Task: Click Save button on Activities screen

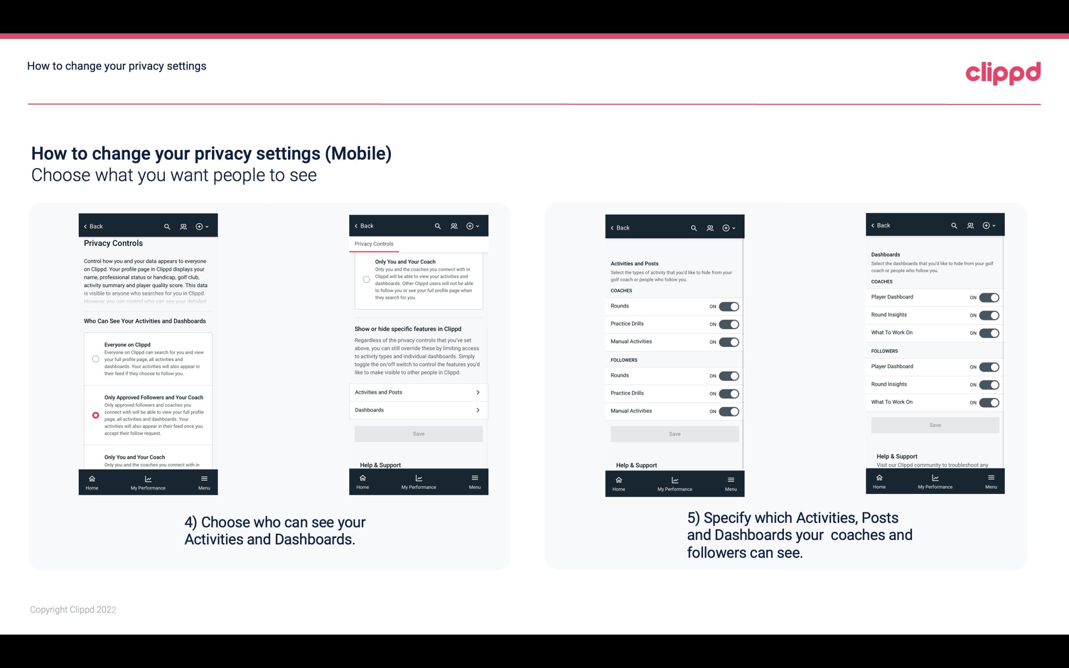Action: [x=674, y=432]
